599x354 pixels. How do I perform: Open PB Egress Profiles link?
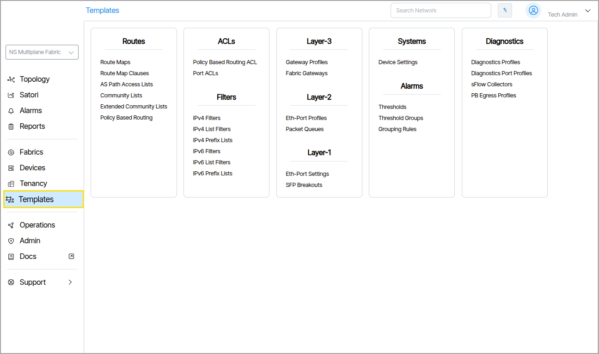[494, 96]
